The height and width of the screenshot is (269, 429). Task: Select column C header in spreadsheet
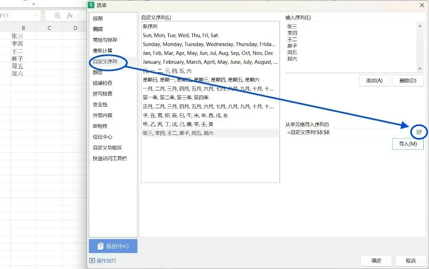(49, 28)
